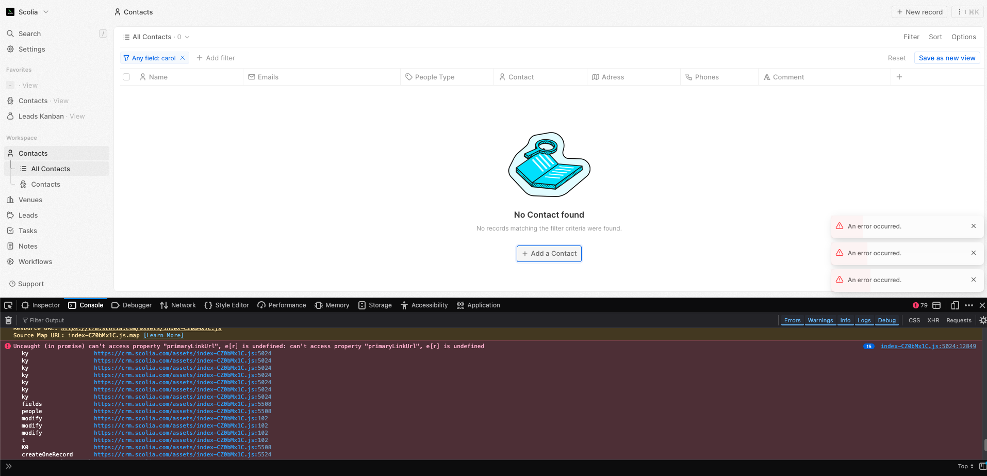The height and width of the screenshot is (476, 987).
Task: Open Tasks in the sidebar
Action: coord(57,231)
